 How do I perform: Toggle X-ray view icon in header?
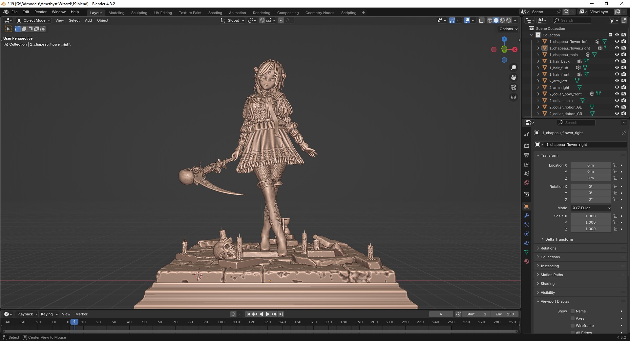point(481,20)
